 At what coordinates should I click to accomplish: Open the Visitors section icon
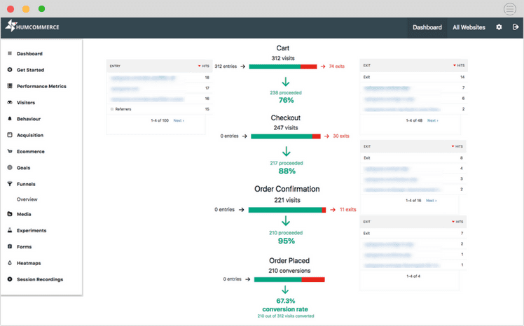click(x=9, y=103)
